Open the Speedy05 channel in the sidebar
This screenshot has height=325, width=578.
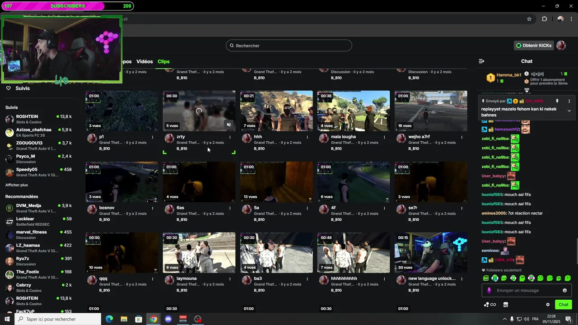[38, 172]
